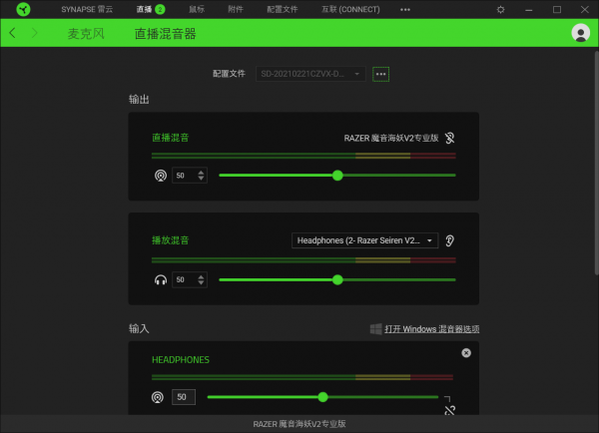The width and height of the screenshot is (599, 433).
Task: Open the 鼠标 tab
Action: pyautogui.click(x=197, y=9)
